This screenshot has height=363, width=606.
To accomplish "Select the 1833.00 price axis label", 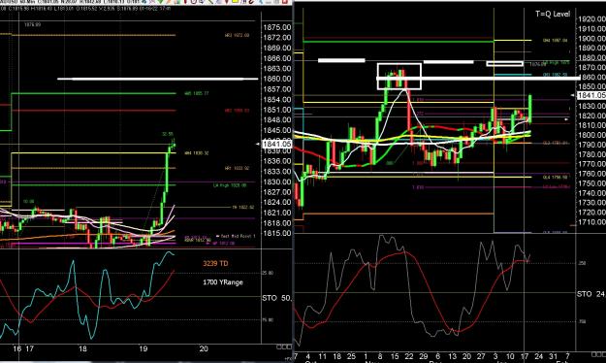I will (x=277, y=172).
